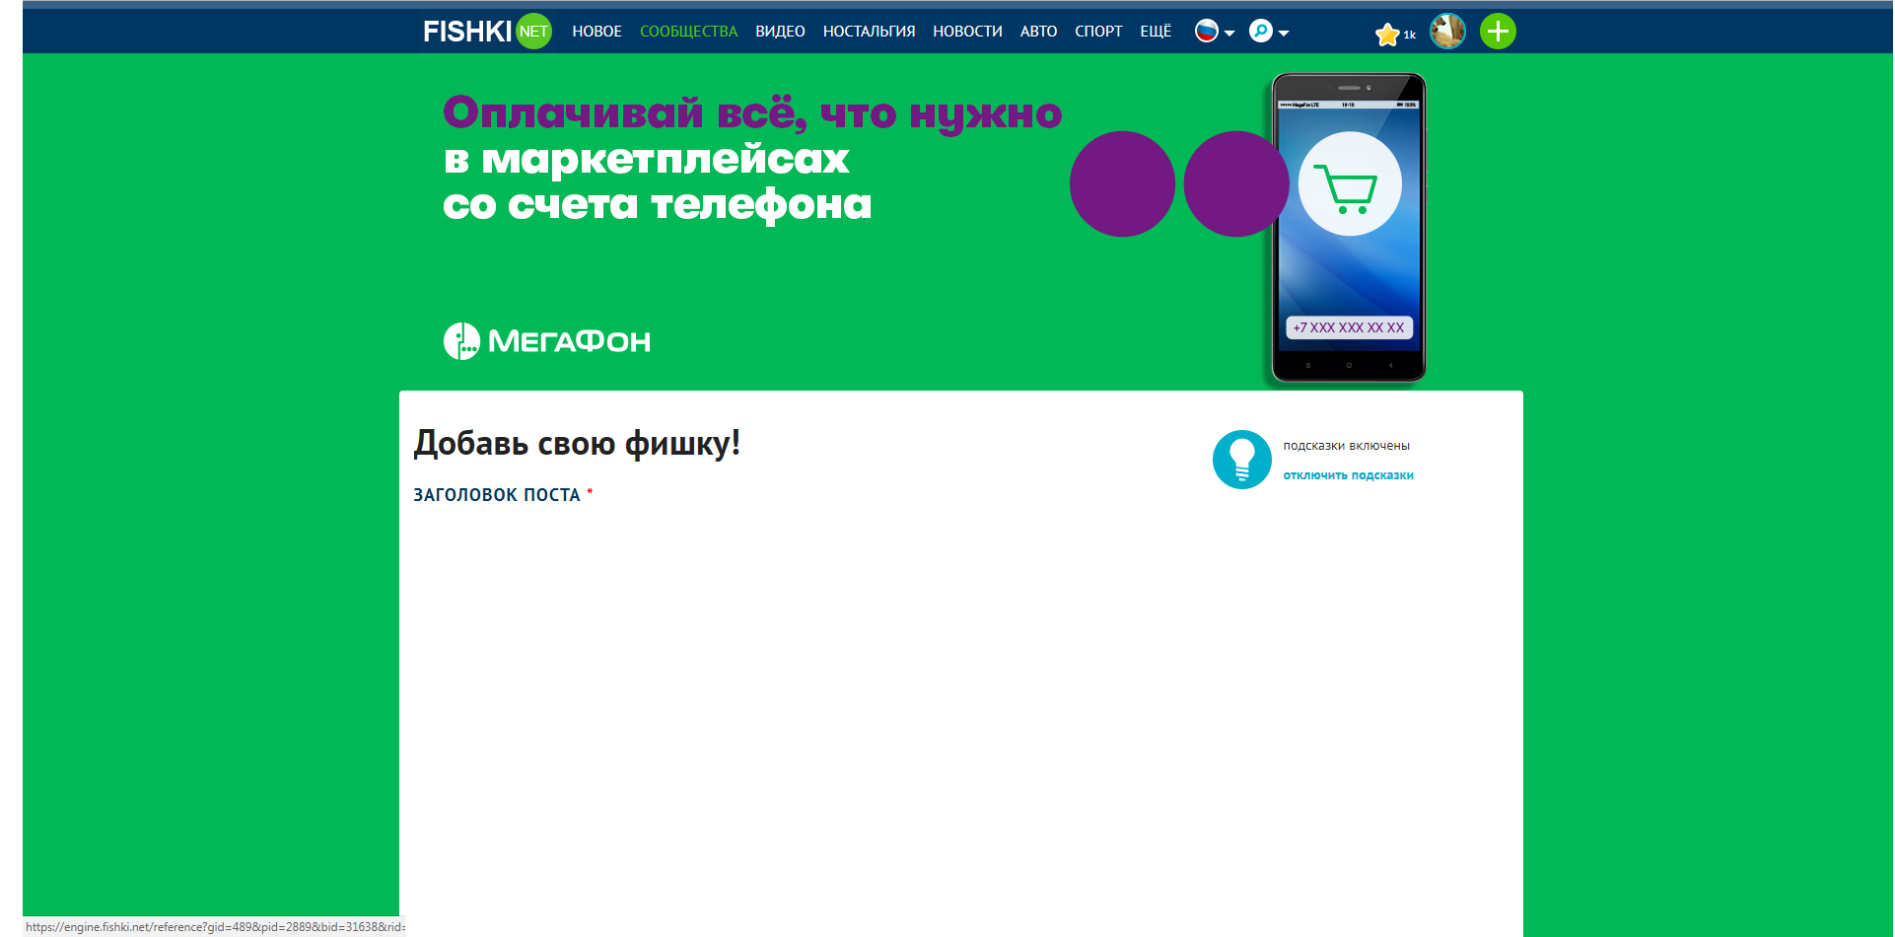Click the gold star rating icon
The height and width of the screenshot is (937, 1895).
1387,35
